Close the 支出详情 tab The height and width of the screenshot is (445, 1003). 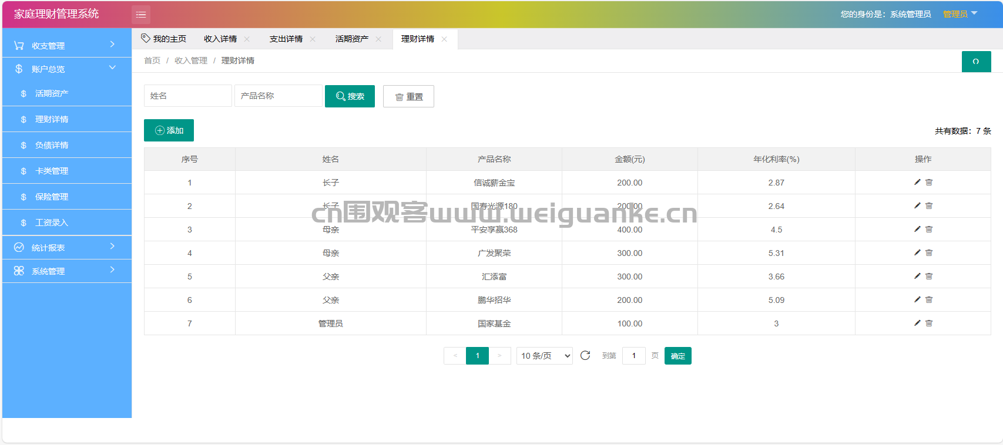(x=313, y=39)
